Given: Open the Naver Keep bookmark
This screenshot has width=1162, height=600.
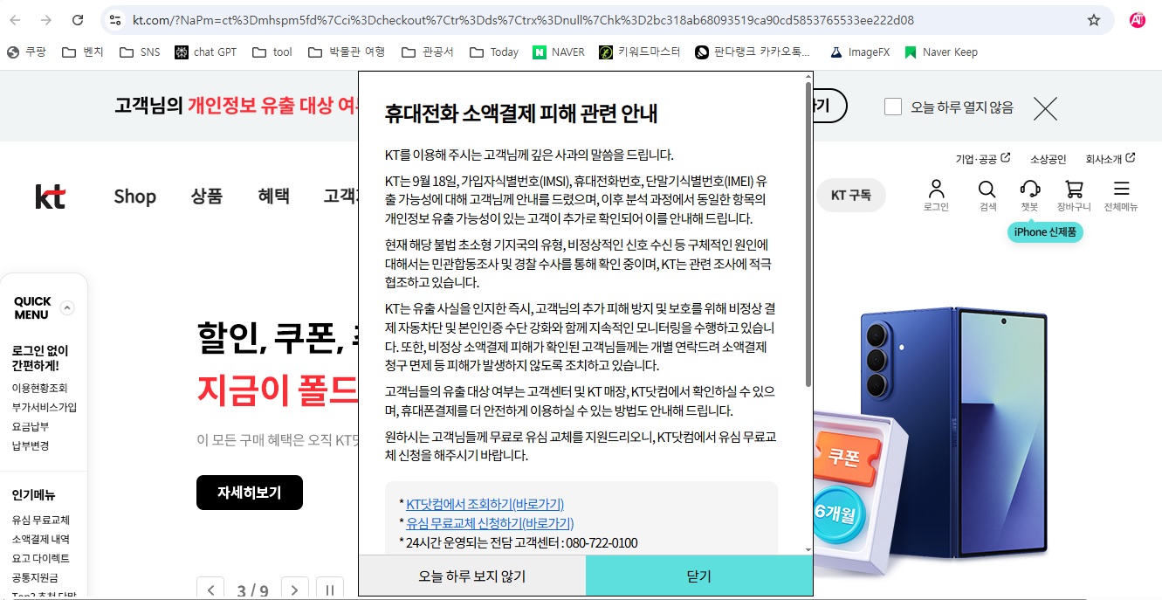Looking at the screenshot, I should [941, 52].
